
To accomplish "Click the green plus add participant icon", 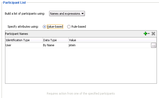I will click(145, 33).
